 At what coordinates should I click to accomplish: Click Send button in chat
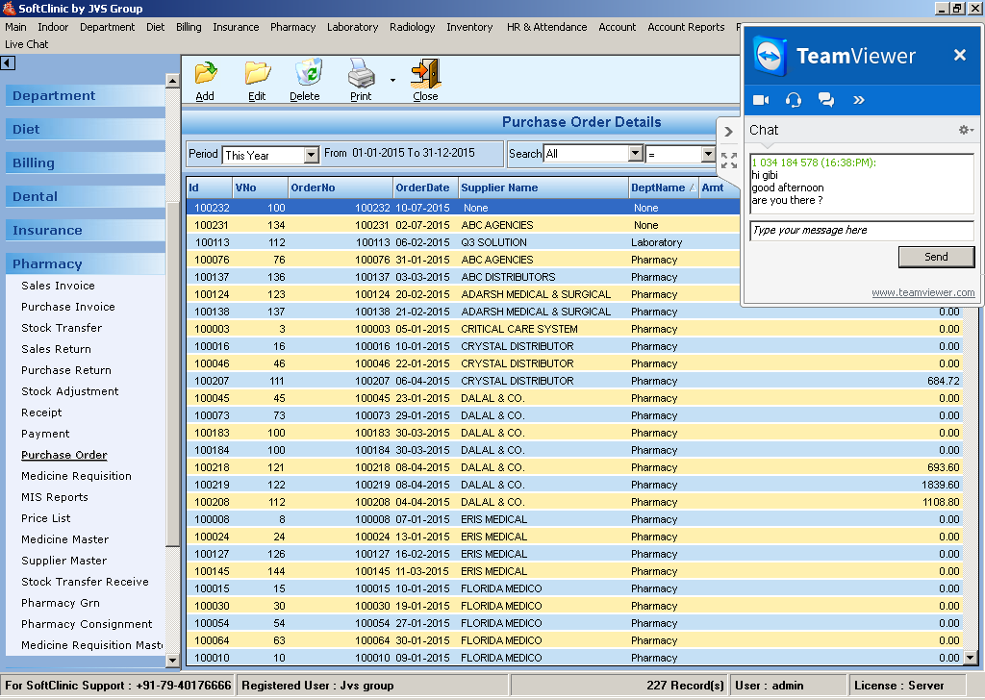pyautogui.click(x=935, y=257)
